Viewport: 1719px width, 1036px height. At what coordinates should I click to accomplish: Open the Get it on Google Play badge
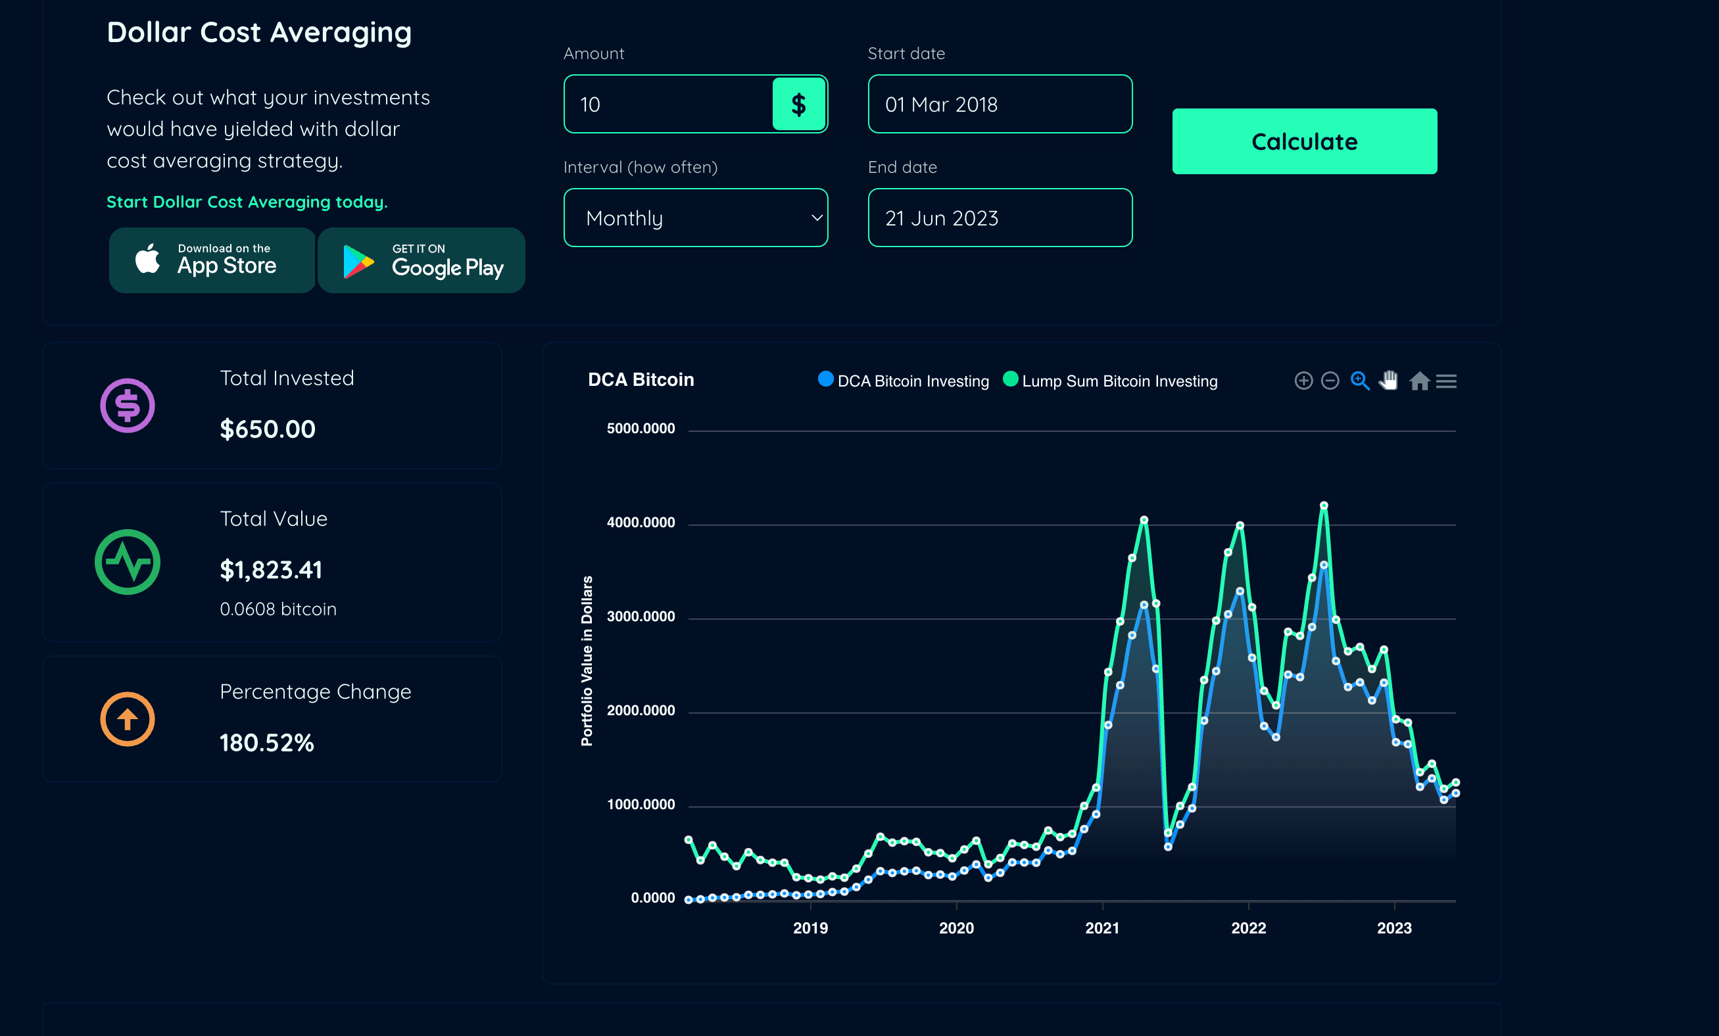pos(422,260)
